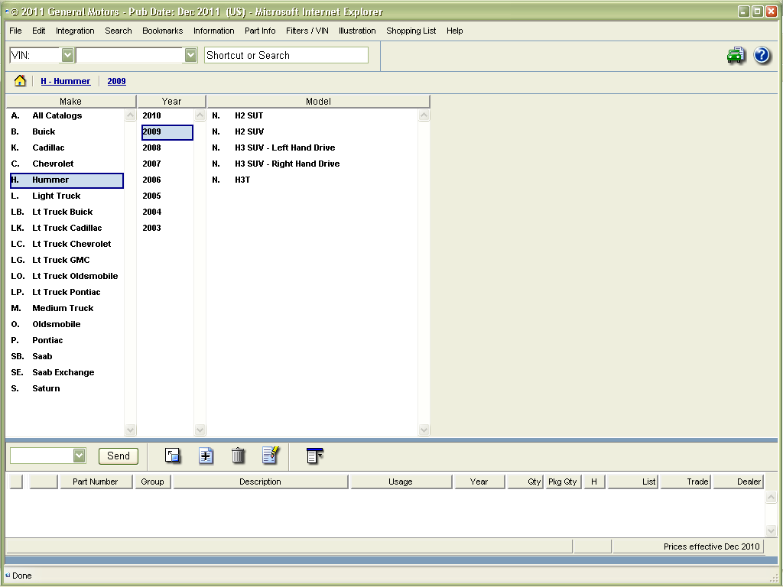
Task: Click the Dealer column header
Action: click(738, 482)
